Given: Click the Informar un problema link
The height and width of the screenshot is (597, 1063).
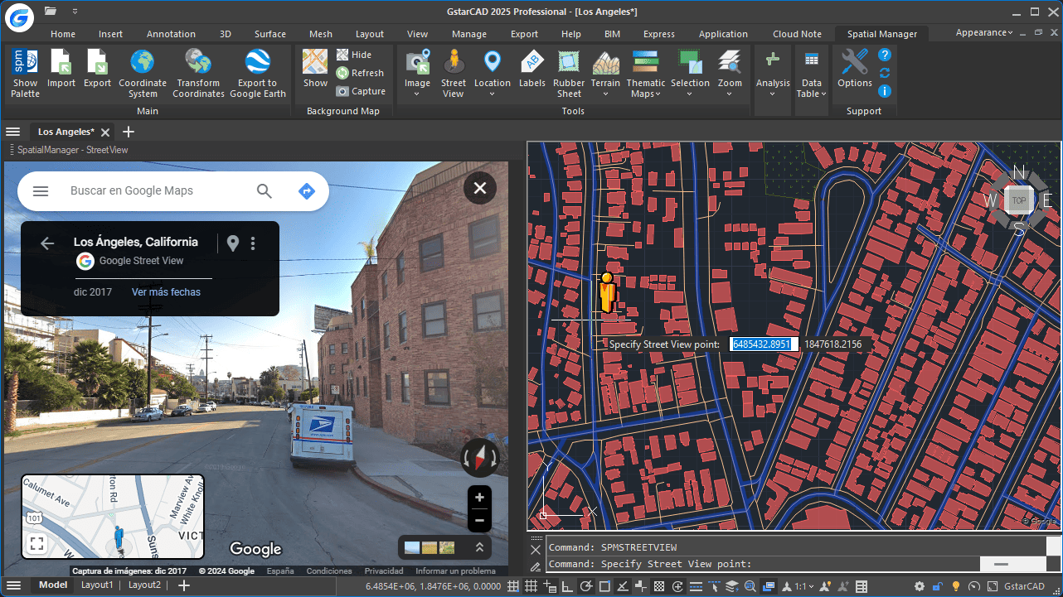Looking at the screenshot, I should (x=455, y=571).
